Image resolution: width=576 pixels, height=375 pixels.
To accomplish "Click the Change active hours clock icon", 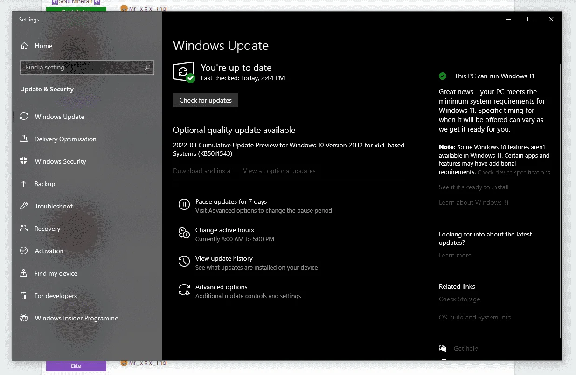I will (184, 233).
